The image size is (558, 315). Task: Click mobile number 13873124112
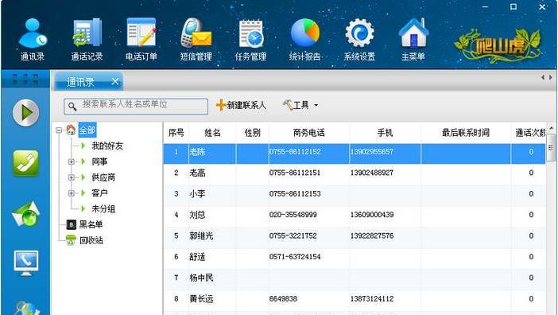click(372, 298)
